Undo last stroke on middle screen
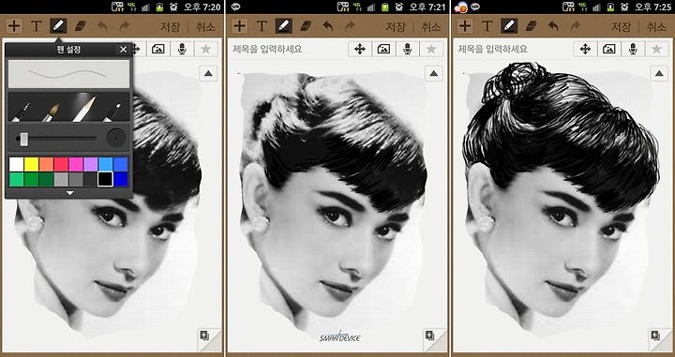The width and height of the screenshot is (675, 357). tap(328, 26)
